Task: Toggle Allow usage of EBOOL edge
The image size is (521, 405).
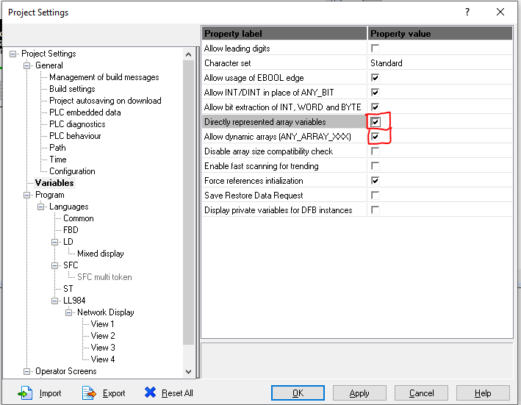Action: pos(375,78)
